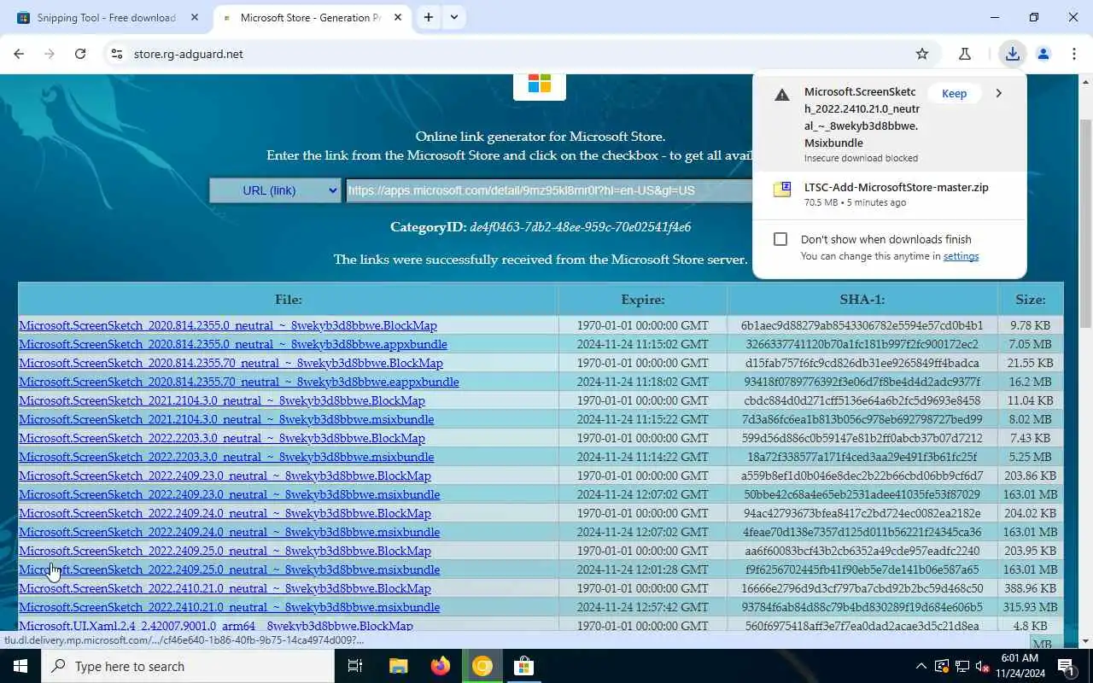Click the address bar URL

pyautogui.click(x=189, y=54)
